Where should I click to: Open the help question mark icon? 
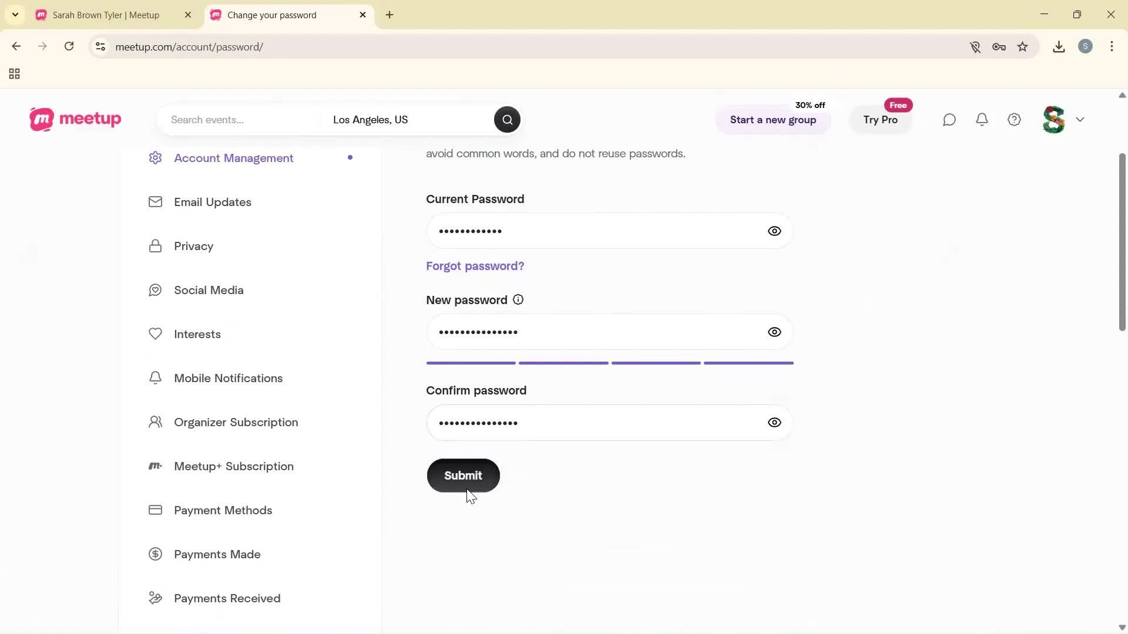tap(1014, 120)
